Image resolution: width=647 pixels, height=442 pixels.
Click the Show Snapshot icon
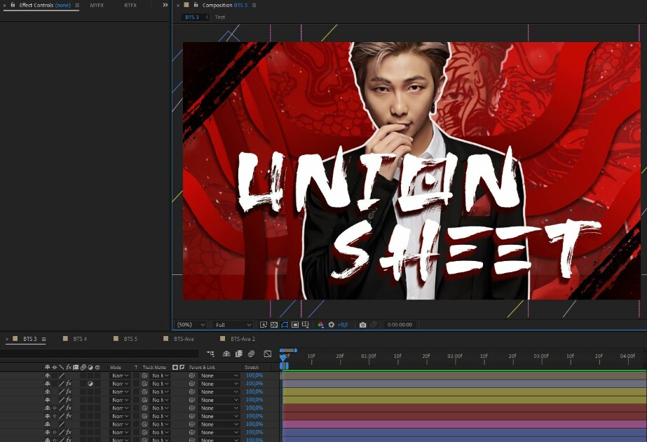(373, 325)
